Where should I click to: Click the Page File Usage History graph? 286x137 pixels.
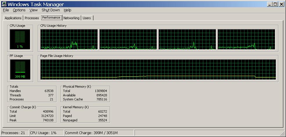[x=158, y=69]
